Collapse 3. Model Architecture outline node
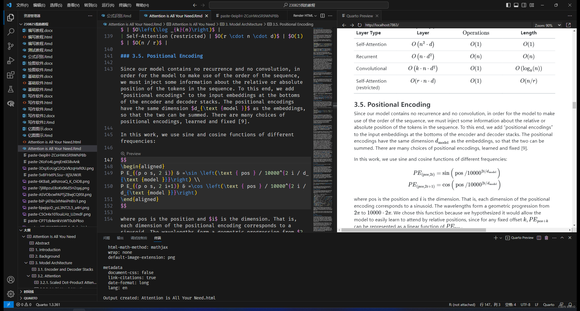Image resolution: width=580 pixels, height=311 pixels. [x=26, y=263]
